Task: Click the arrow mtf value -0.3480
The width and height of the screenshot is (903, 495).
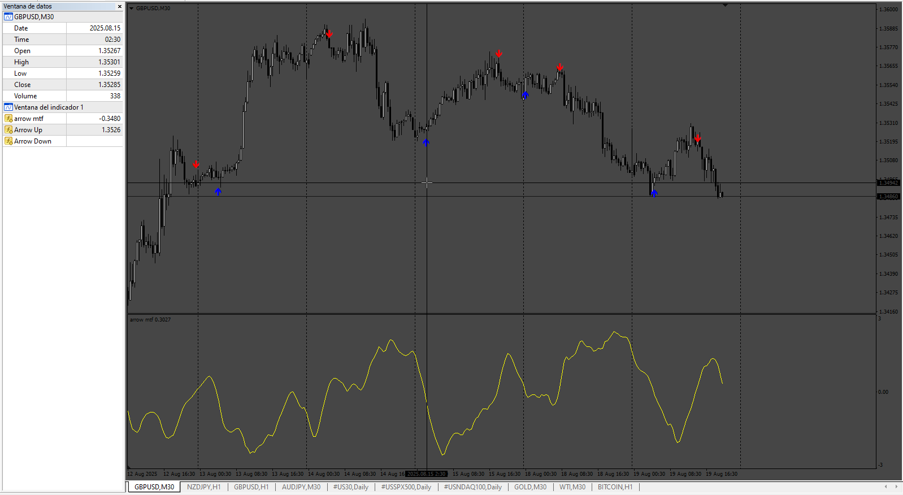Action: 110,119
